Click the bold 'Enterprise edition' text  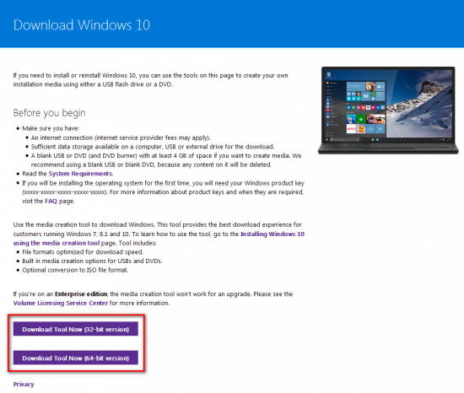81,294
